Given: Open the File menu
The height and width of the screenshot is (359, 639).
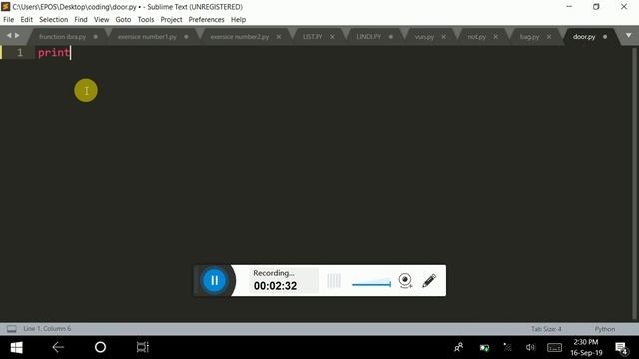Looking at the screenshot, I should (9, 20).
